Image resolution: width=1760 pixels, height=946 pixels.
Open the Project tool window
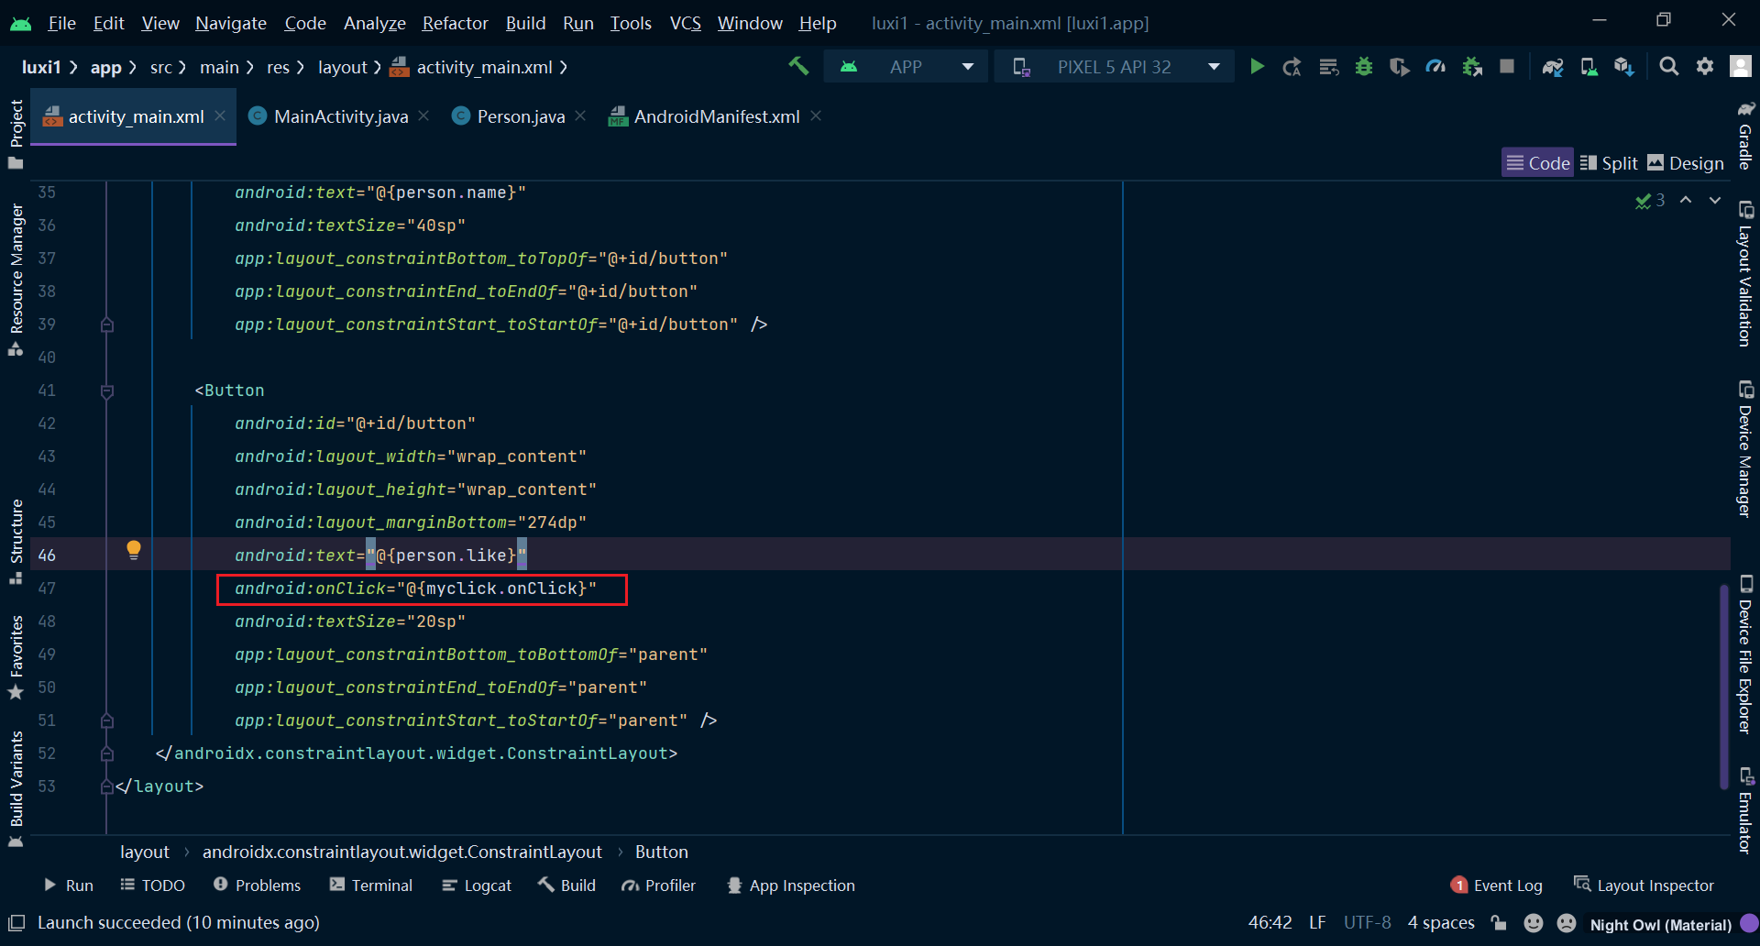[16, 134]
